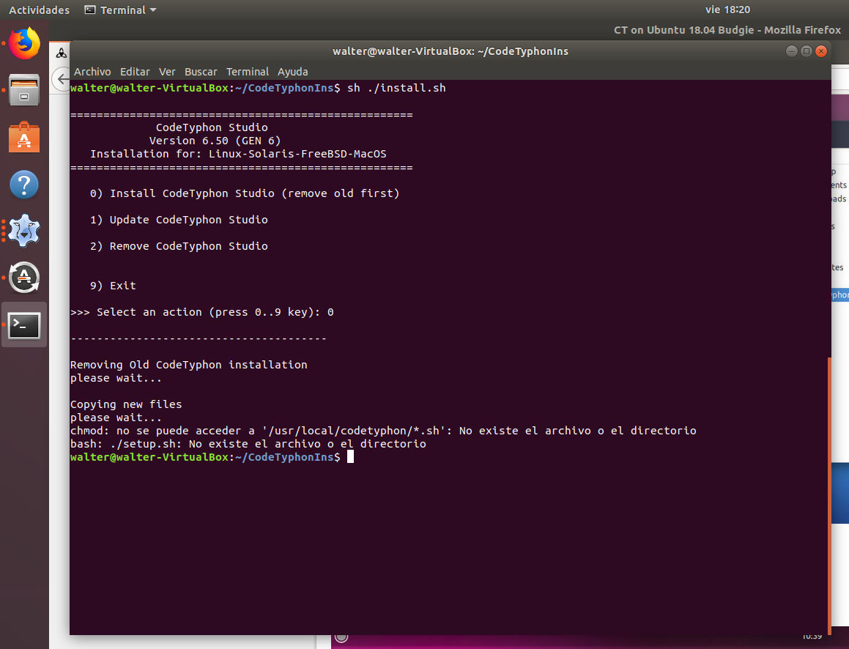
Task: Launch Software Updater from the dock
Action: point(24,278)
